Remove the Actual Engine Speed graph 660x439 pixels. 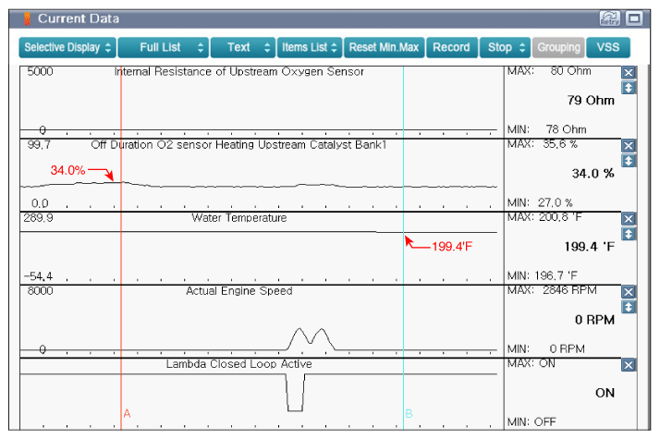point(629,292)
